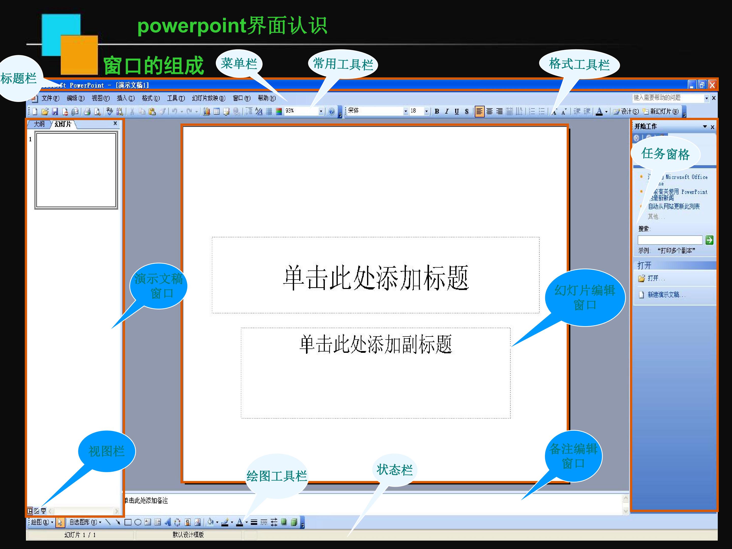Screen dimensions: 732x549
Task: Toggle Italic formatting
Action: pos(447,112)
